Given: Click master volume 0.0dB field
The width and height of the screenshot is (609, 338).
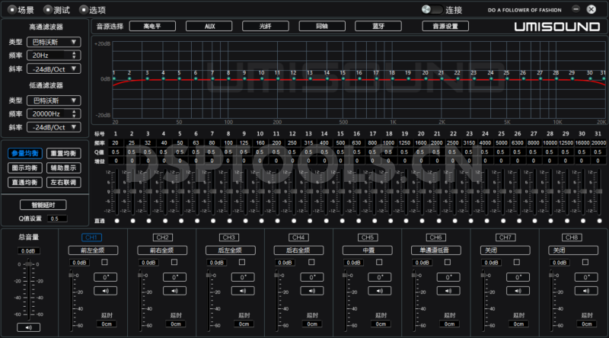Looking at the screenshot, I should [x=28, y=251].
